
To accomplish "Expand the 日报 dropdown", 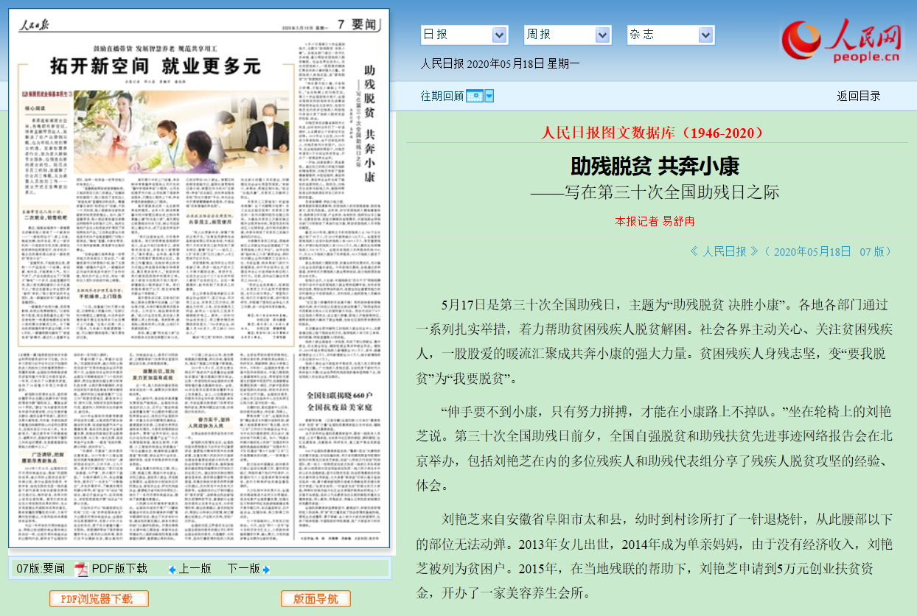I will pos(499,35).
